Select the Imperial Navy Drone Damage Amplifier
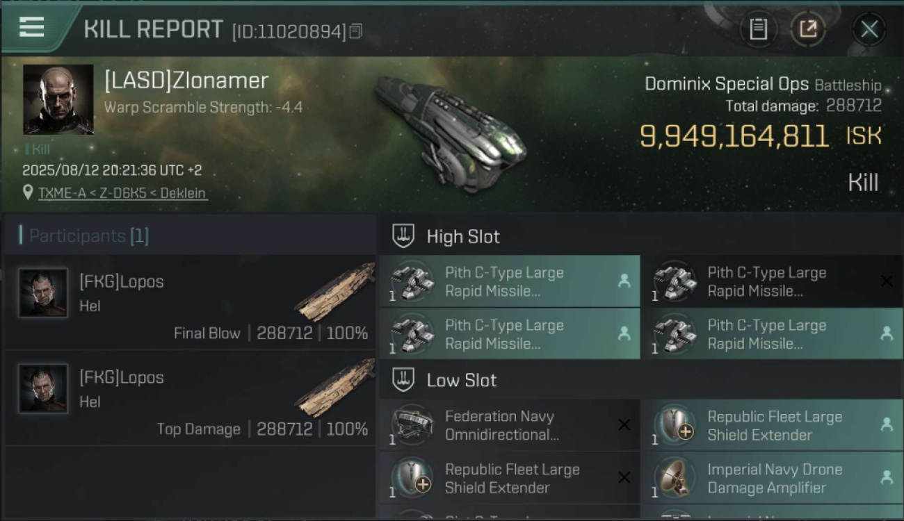The width and height of the screenshot is (904, 521). point(772,478)
